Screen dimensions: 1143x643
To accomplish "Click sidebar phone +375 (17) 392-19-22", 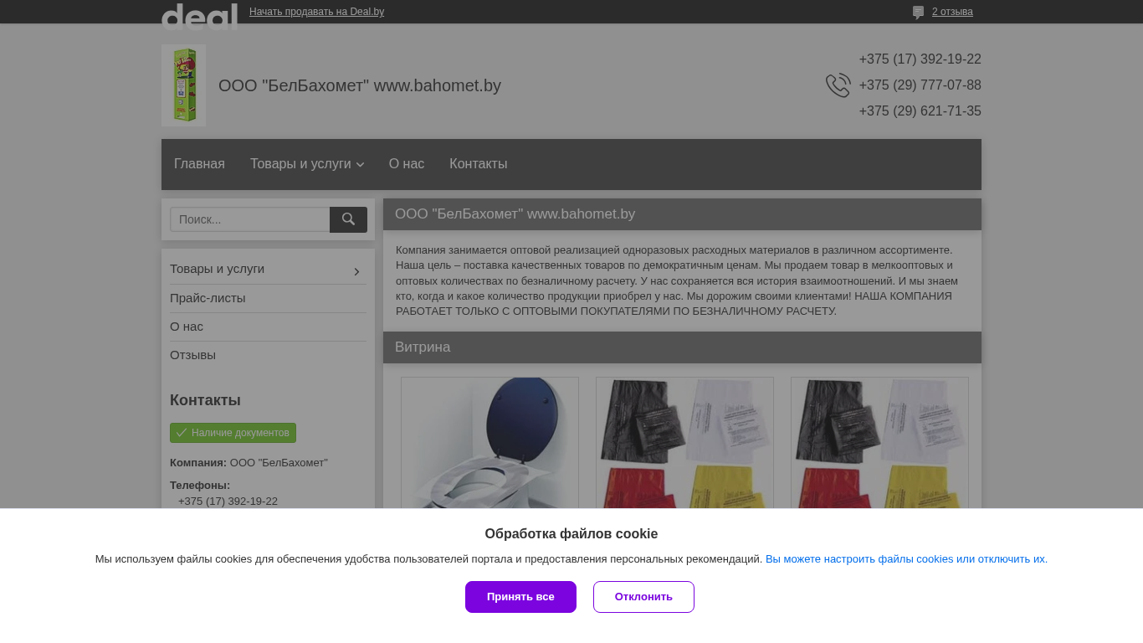I will point(228,502).
